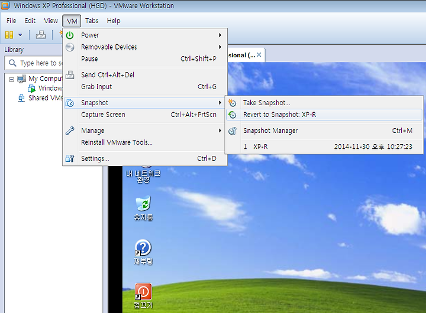426x313 pixels.
Task: Expand the Manage submenu arrow
Action: click(x=220, y=131)
